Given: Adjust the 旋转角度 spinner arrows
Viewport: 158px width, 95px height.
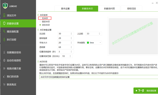Looking at the screenshot, I should click(x=71, y=38).
